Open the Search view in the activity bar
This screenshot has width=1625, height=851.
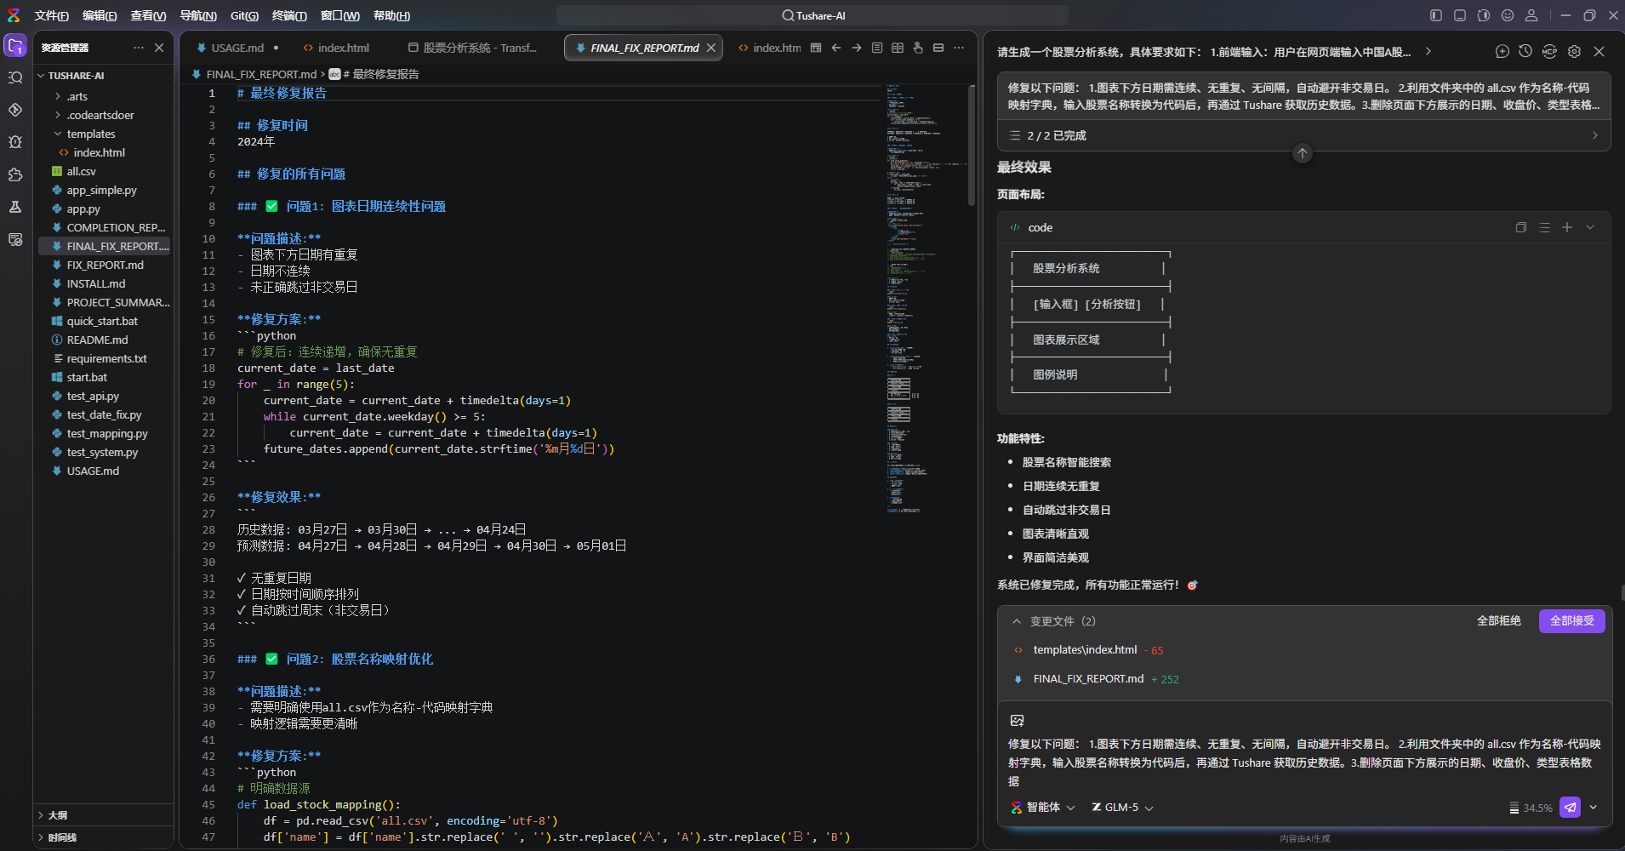click(15, 77)
